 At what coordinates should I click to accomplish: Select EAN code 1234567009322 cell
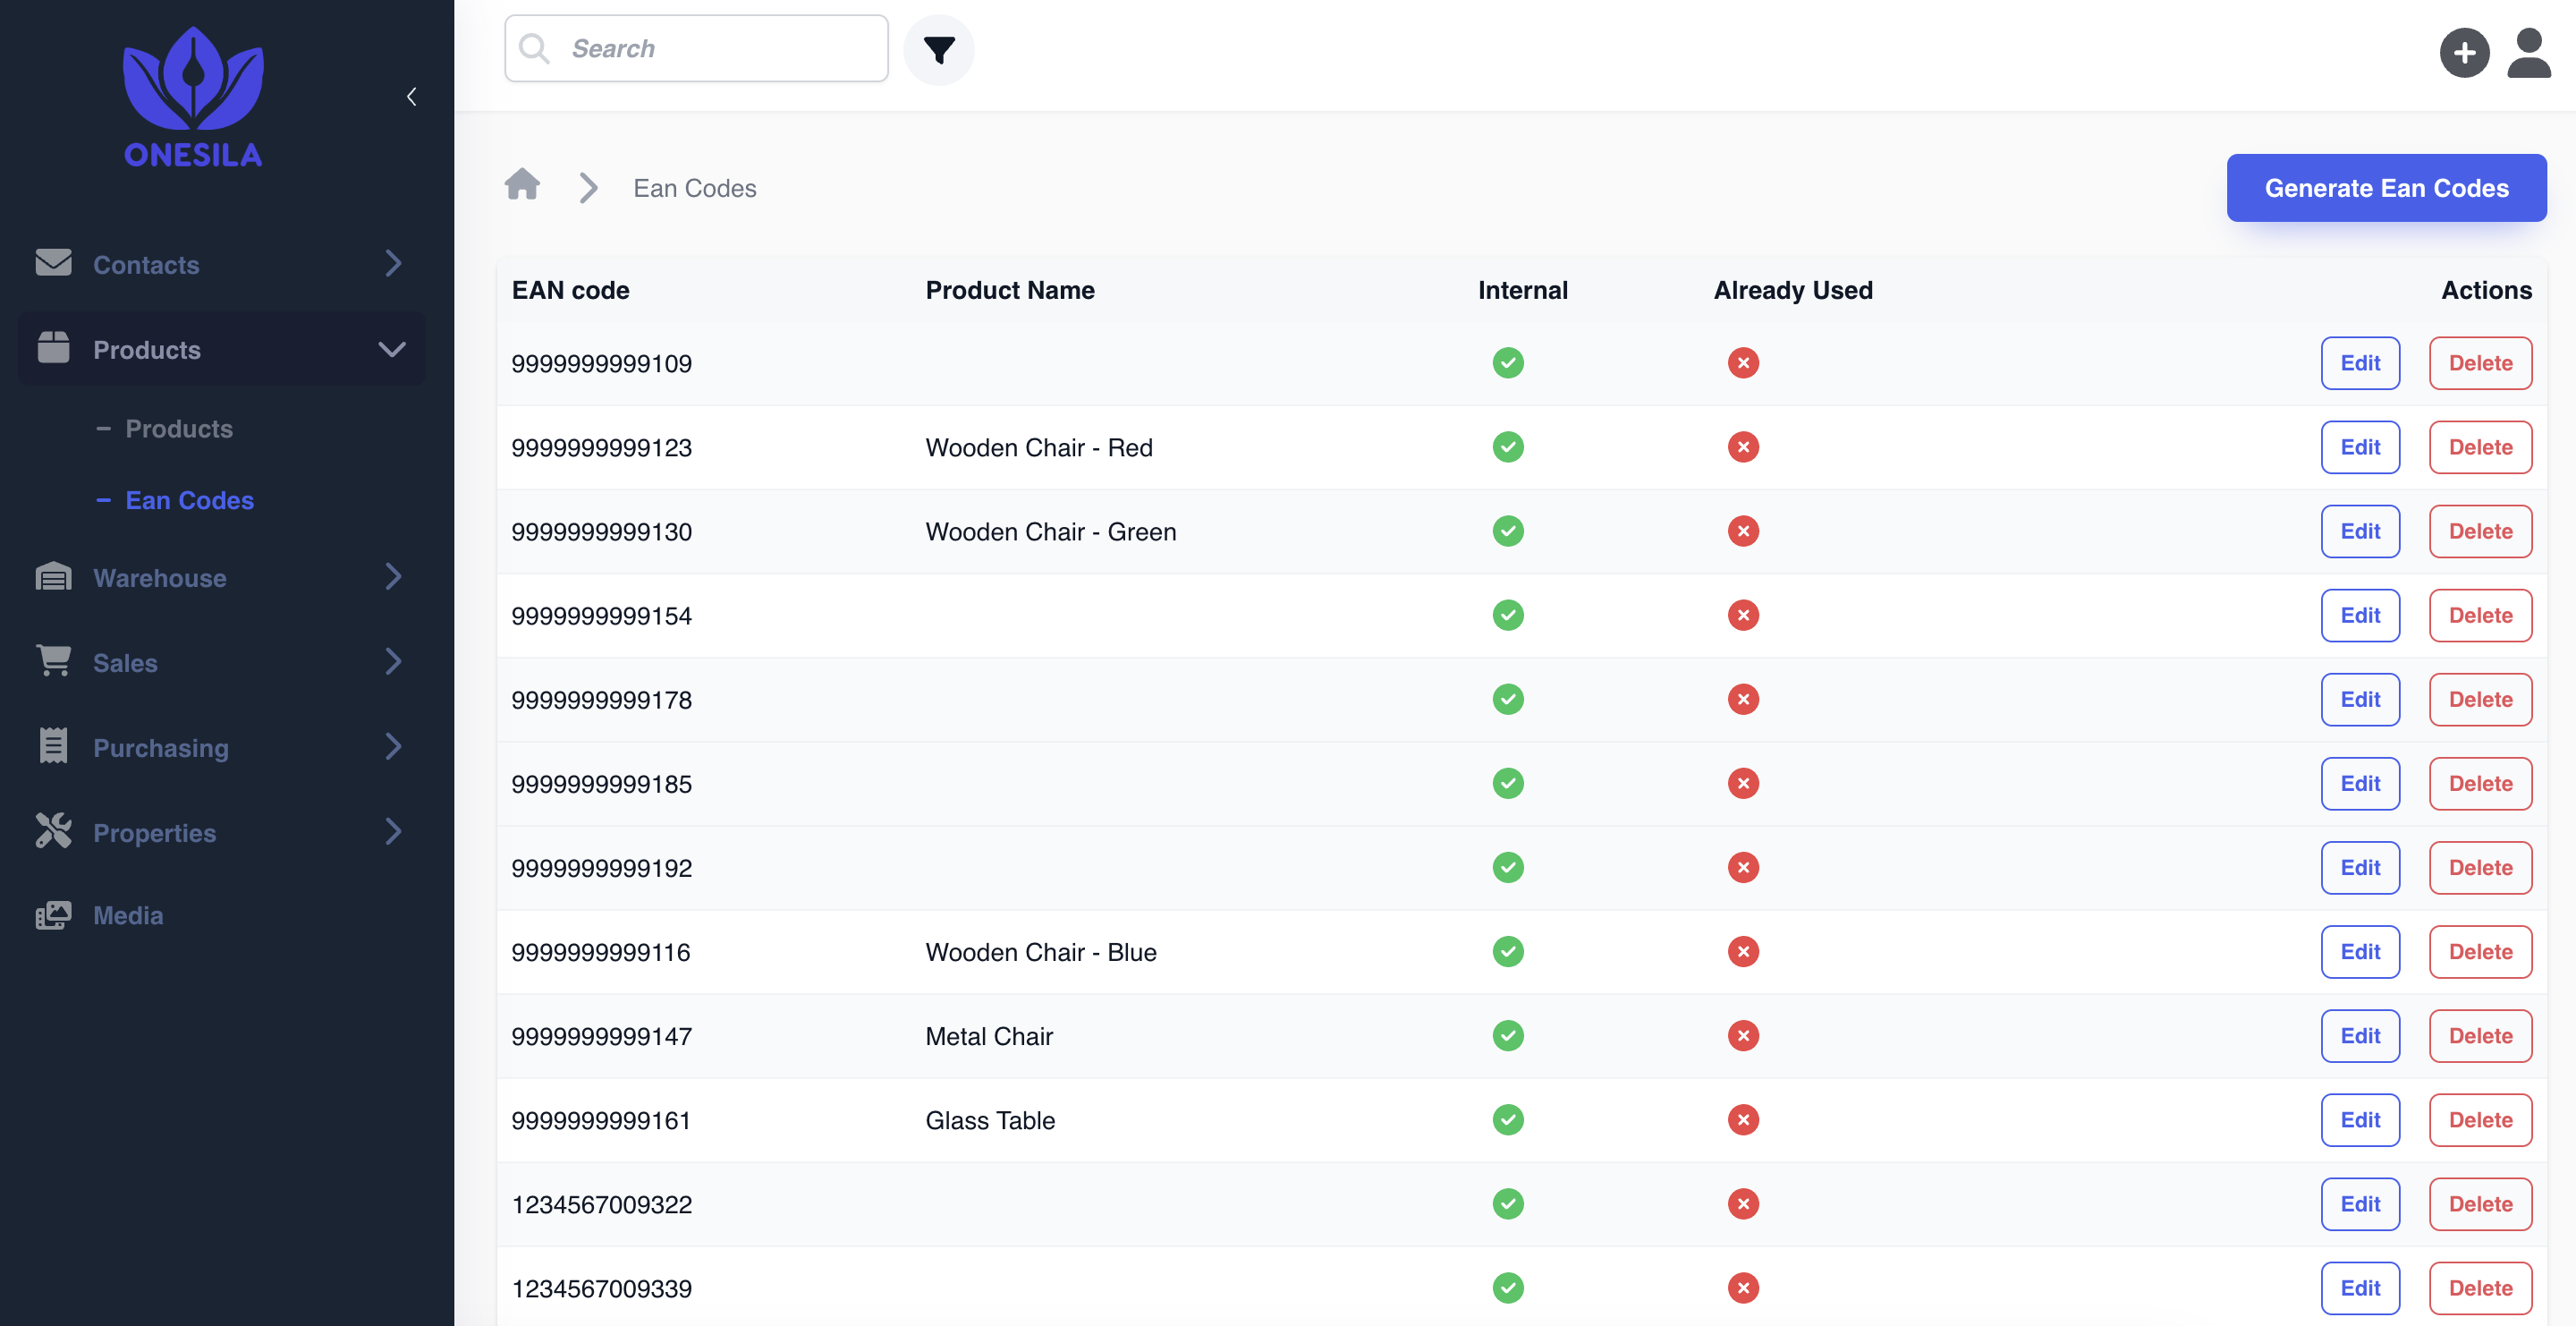pos(601,1205)
